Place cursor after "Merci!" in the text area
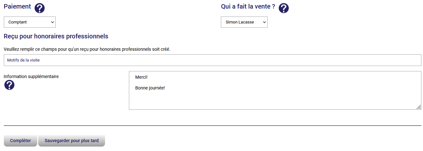 click(148, 77)
